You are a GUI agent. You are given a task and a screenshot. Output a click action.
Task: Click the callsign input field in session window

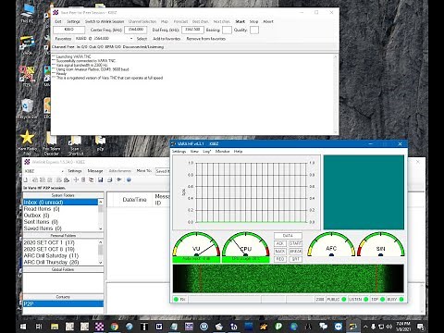coord(69,30)
